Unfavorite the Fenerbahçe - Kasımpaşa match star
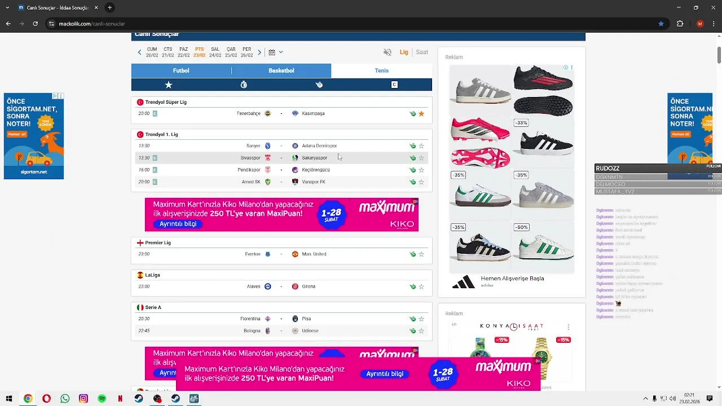Viewport: 722px width, 406px height. point(421,113)
